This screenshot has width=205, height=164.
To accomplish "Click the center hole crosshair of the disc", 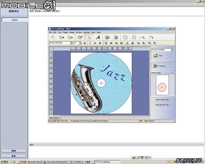I will pyautogui.click(x=101, y=83).
